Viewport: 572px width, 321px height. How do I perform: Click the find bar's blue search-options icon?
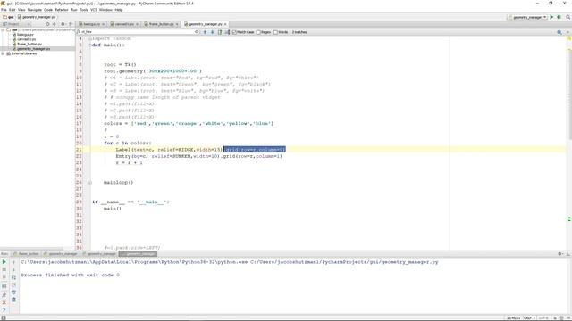(559, 32)
